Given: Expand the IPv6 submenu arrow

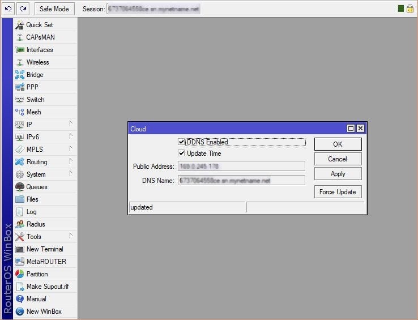Looking at the screenshot, I should coord(71,136).
